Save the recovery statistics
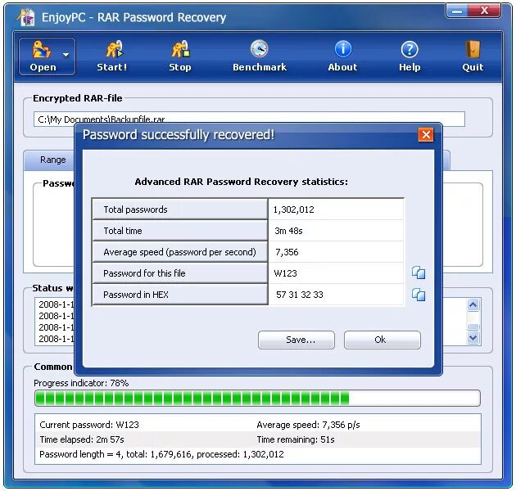The image size is (516, 491). coord(296,340)
